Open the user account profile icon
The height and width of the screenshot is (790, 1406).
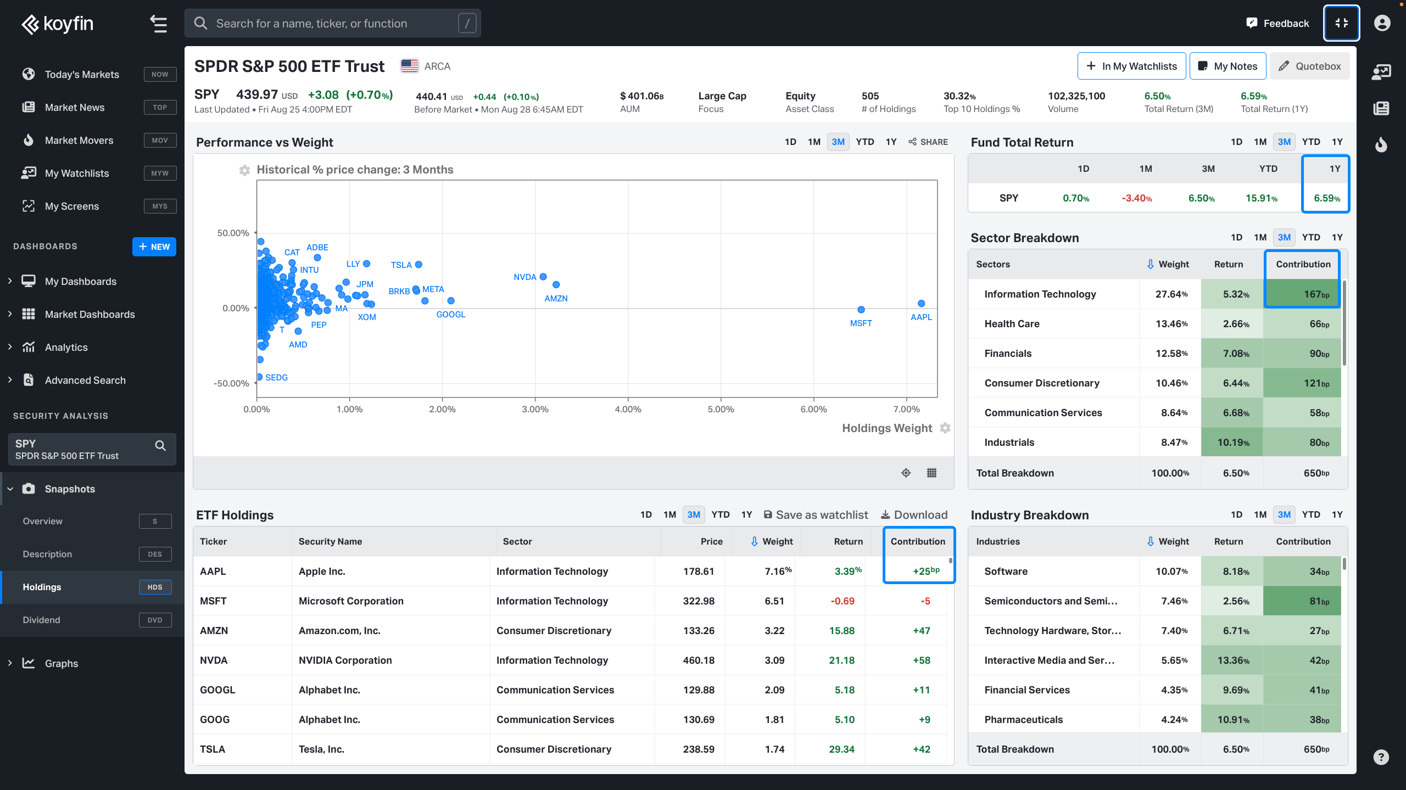pos(1382,23)
